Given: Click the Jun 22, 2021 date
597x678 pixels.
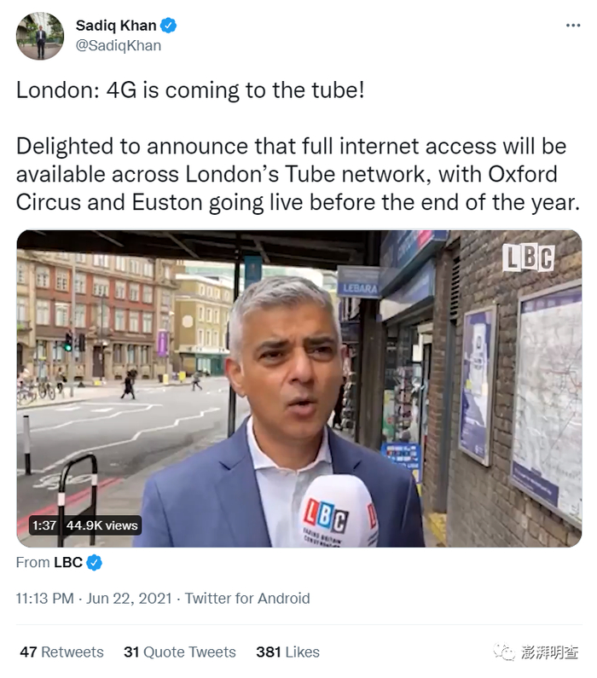Looking at the screenshot, I should pyautogui.click(x=130, y=599).
